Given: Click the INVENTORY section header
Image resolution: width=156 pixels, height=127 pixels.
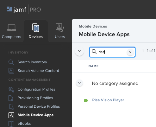Looking at the screenshot, I should click(x=18, y=53).
